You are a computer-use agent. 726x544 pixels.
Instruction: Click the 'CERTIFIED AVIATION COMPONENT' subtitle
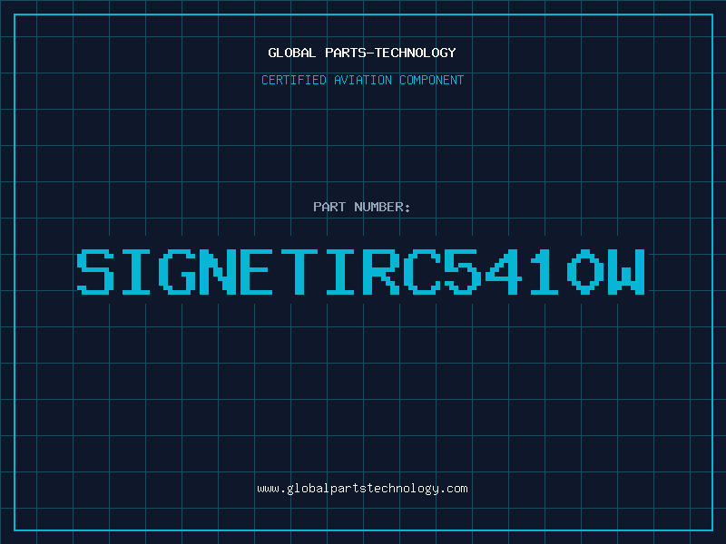pyautogui.click(x=362, y=80)
